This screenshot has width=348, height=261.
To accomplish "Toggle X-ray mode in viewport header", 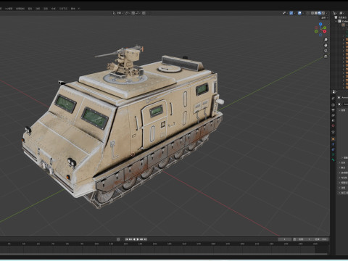I will [308, 13].
